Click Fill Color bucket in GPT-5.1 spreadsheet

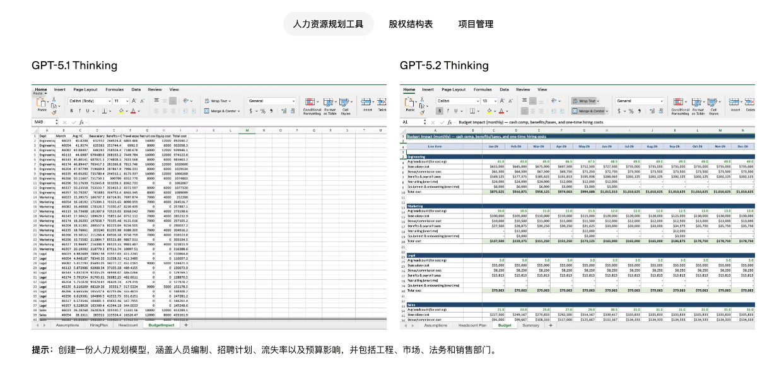click(121, 111)
